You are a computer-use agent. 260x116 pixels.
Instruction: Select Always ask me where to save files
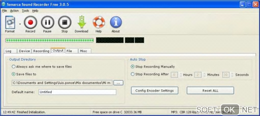tap(42, 67)
